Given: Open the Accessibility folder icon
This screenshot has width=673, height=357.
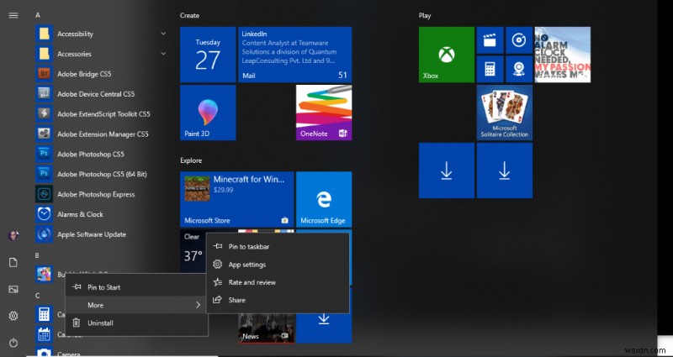Looking at the screenshot, I should point(44,34).
